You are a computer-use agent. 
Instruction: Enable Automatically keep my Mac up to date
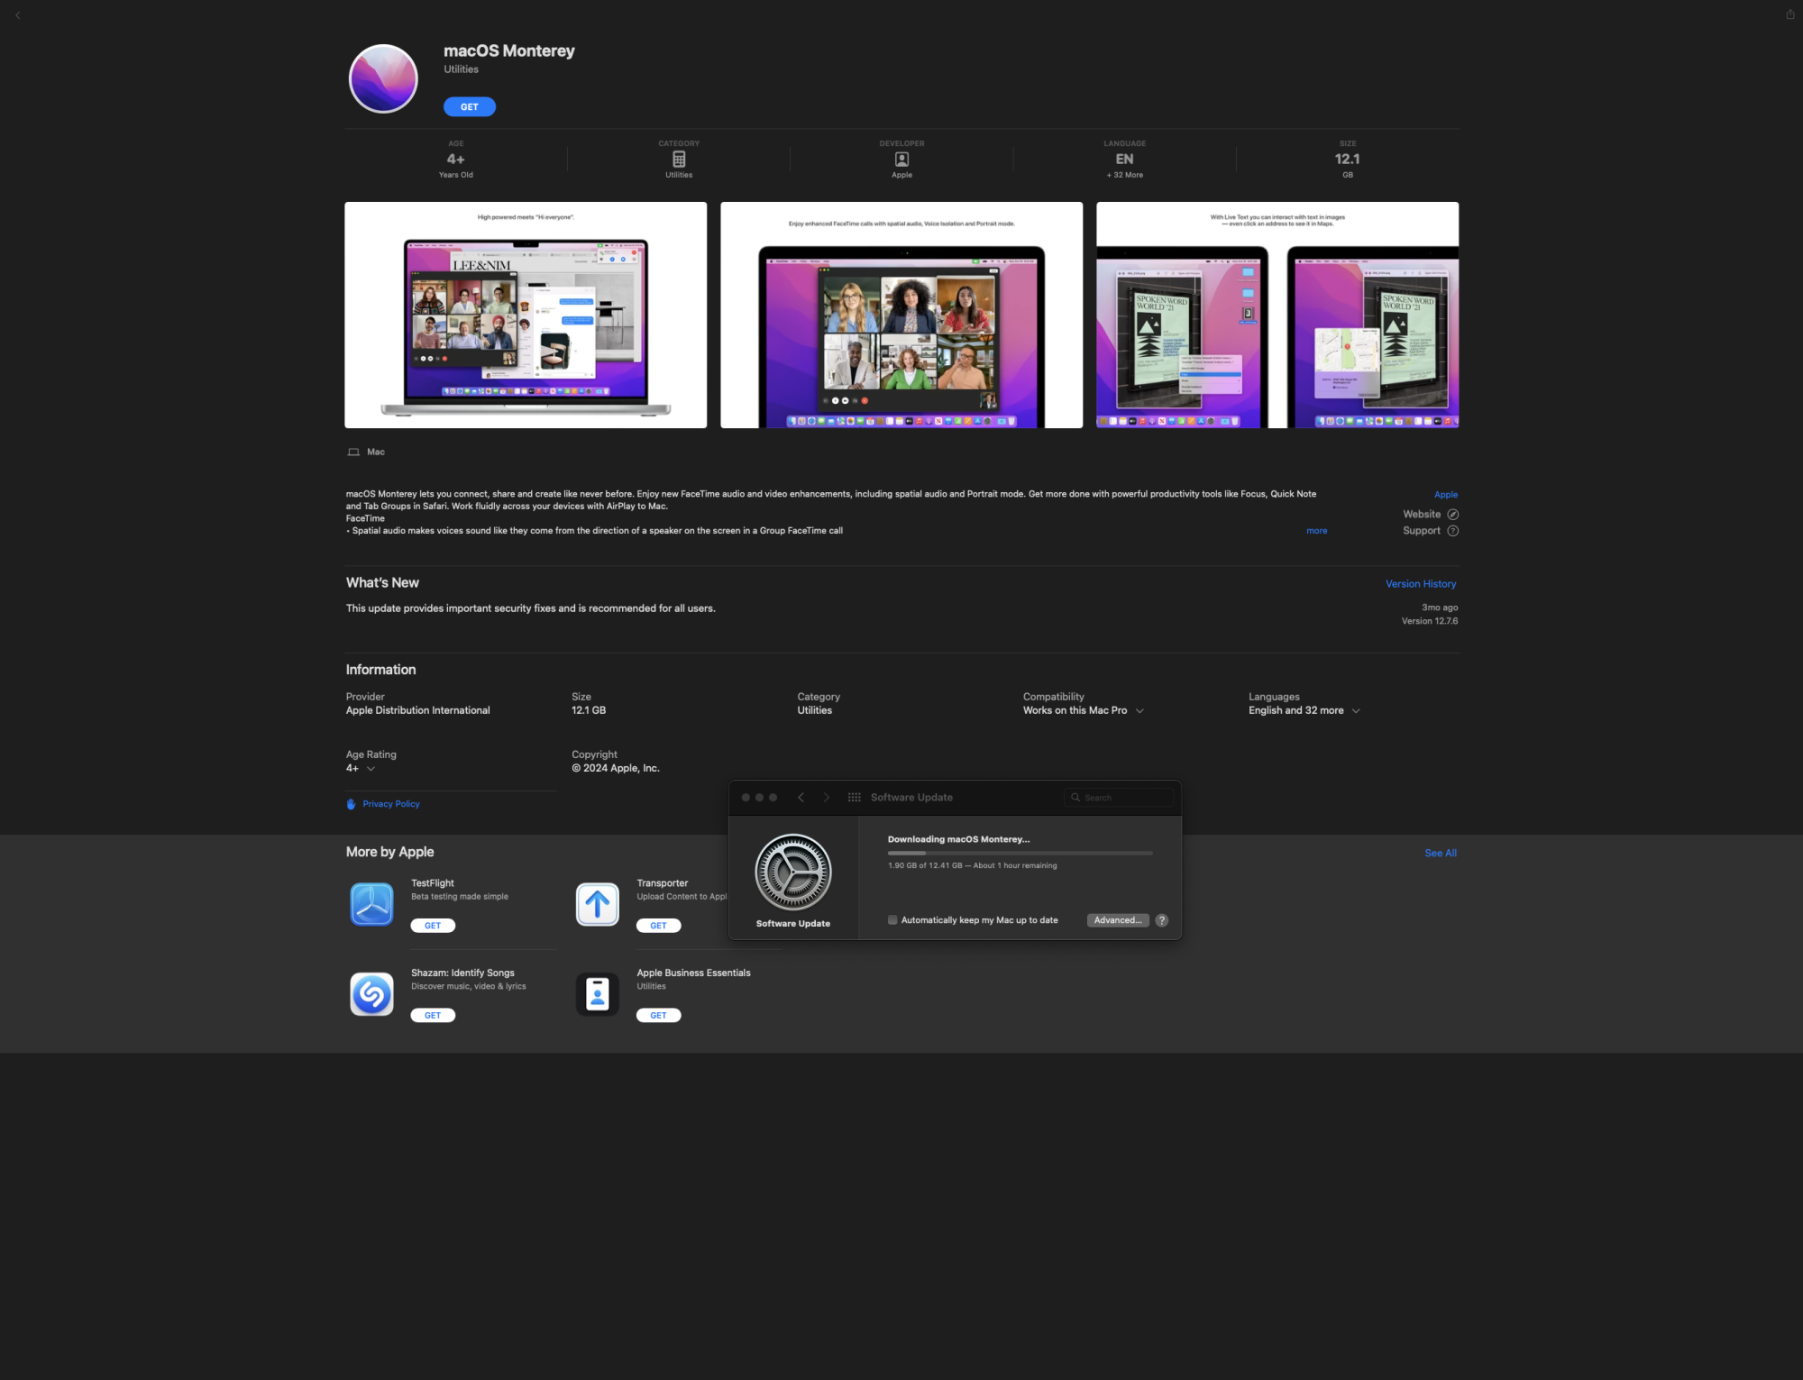click(x=892, y=919)
